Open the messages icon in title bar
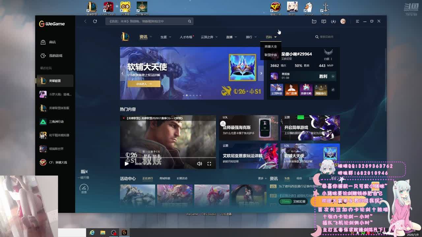Image resolution: width=422 pixels, height=237 pixels. click(x=324, y=21)
